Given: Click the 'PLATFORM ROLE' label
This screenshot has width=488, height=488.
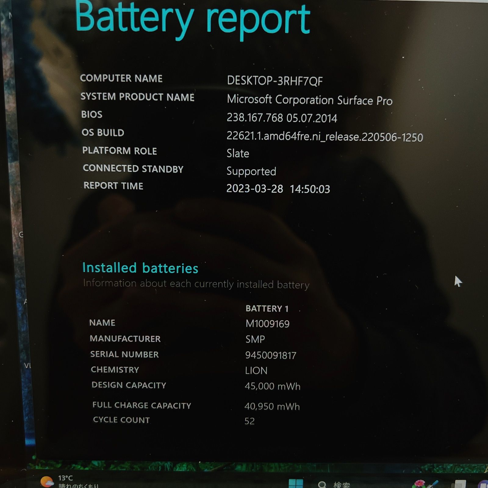Looking at the screenshot, I should [x=120, y=151].
